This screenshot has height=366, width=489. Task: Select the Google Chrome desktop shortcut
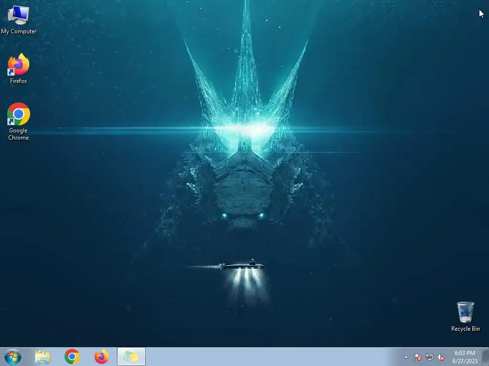19,122
